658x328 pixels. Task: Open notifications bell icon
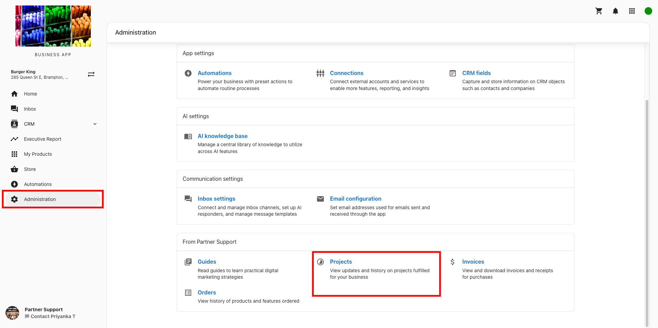tap(616, 11)
